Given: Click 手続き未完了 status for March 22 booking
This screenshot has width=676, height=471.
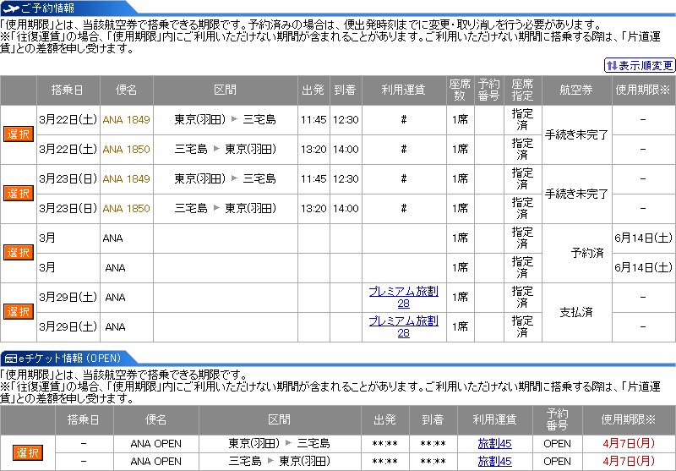Looking at the screenshot, I should tap(576, 134).
